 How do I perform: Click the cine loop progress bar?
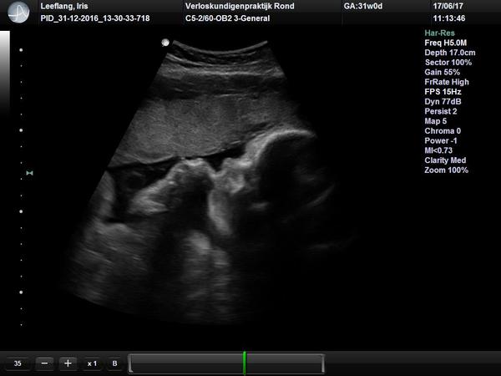point(184,363)
